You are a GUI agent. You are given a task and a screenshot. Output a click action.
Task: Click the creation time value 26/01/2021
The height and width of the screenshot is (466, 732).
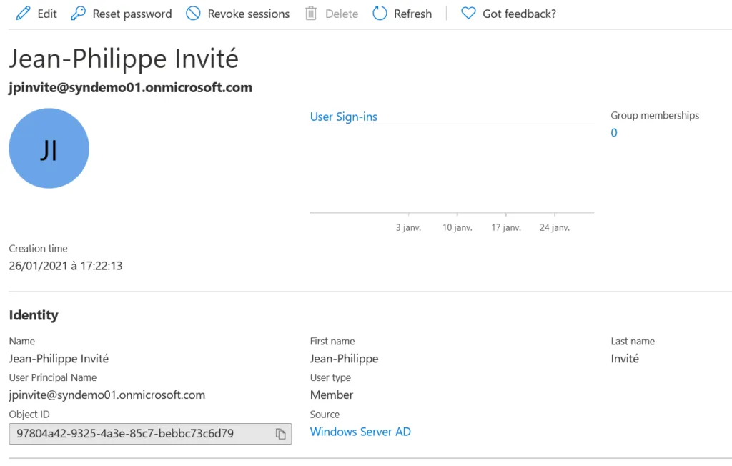pos(66,266)
